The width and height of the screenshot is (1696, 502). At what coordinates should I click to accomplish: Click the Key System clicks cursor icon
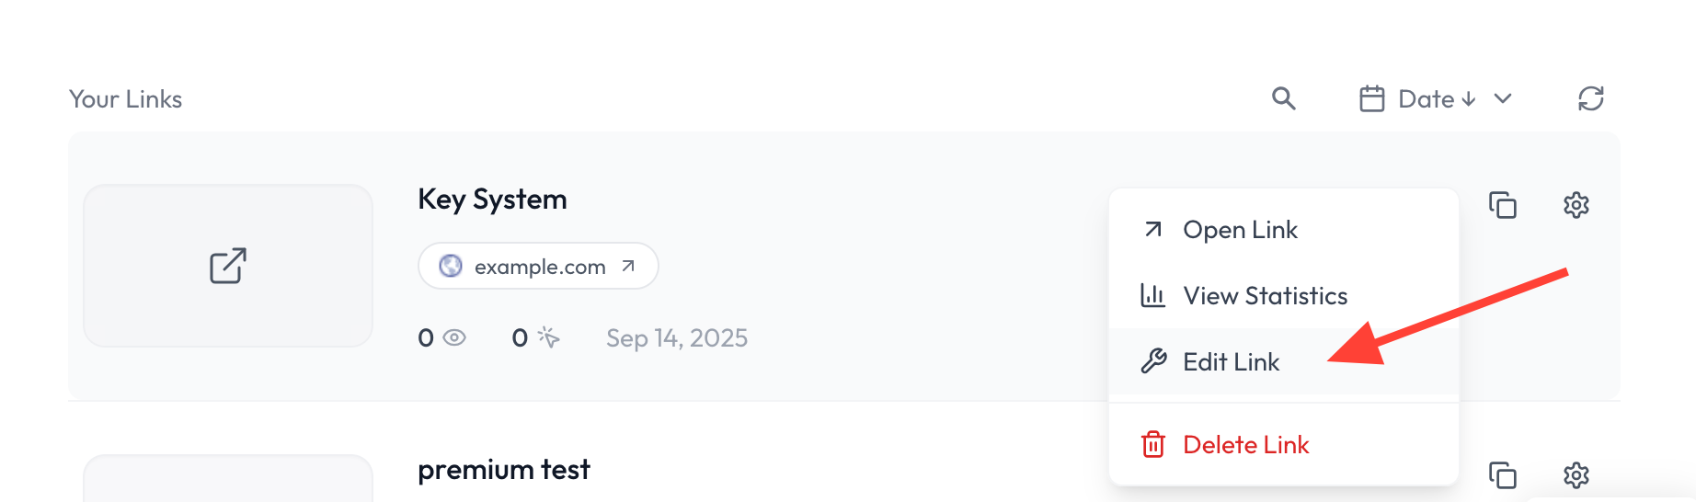pos(549,337)
